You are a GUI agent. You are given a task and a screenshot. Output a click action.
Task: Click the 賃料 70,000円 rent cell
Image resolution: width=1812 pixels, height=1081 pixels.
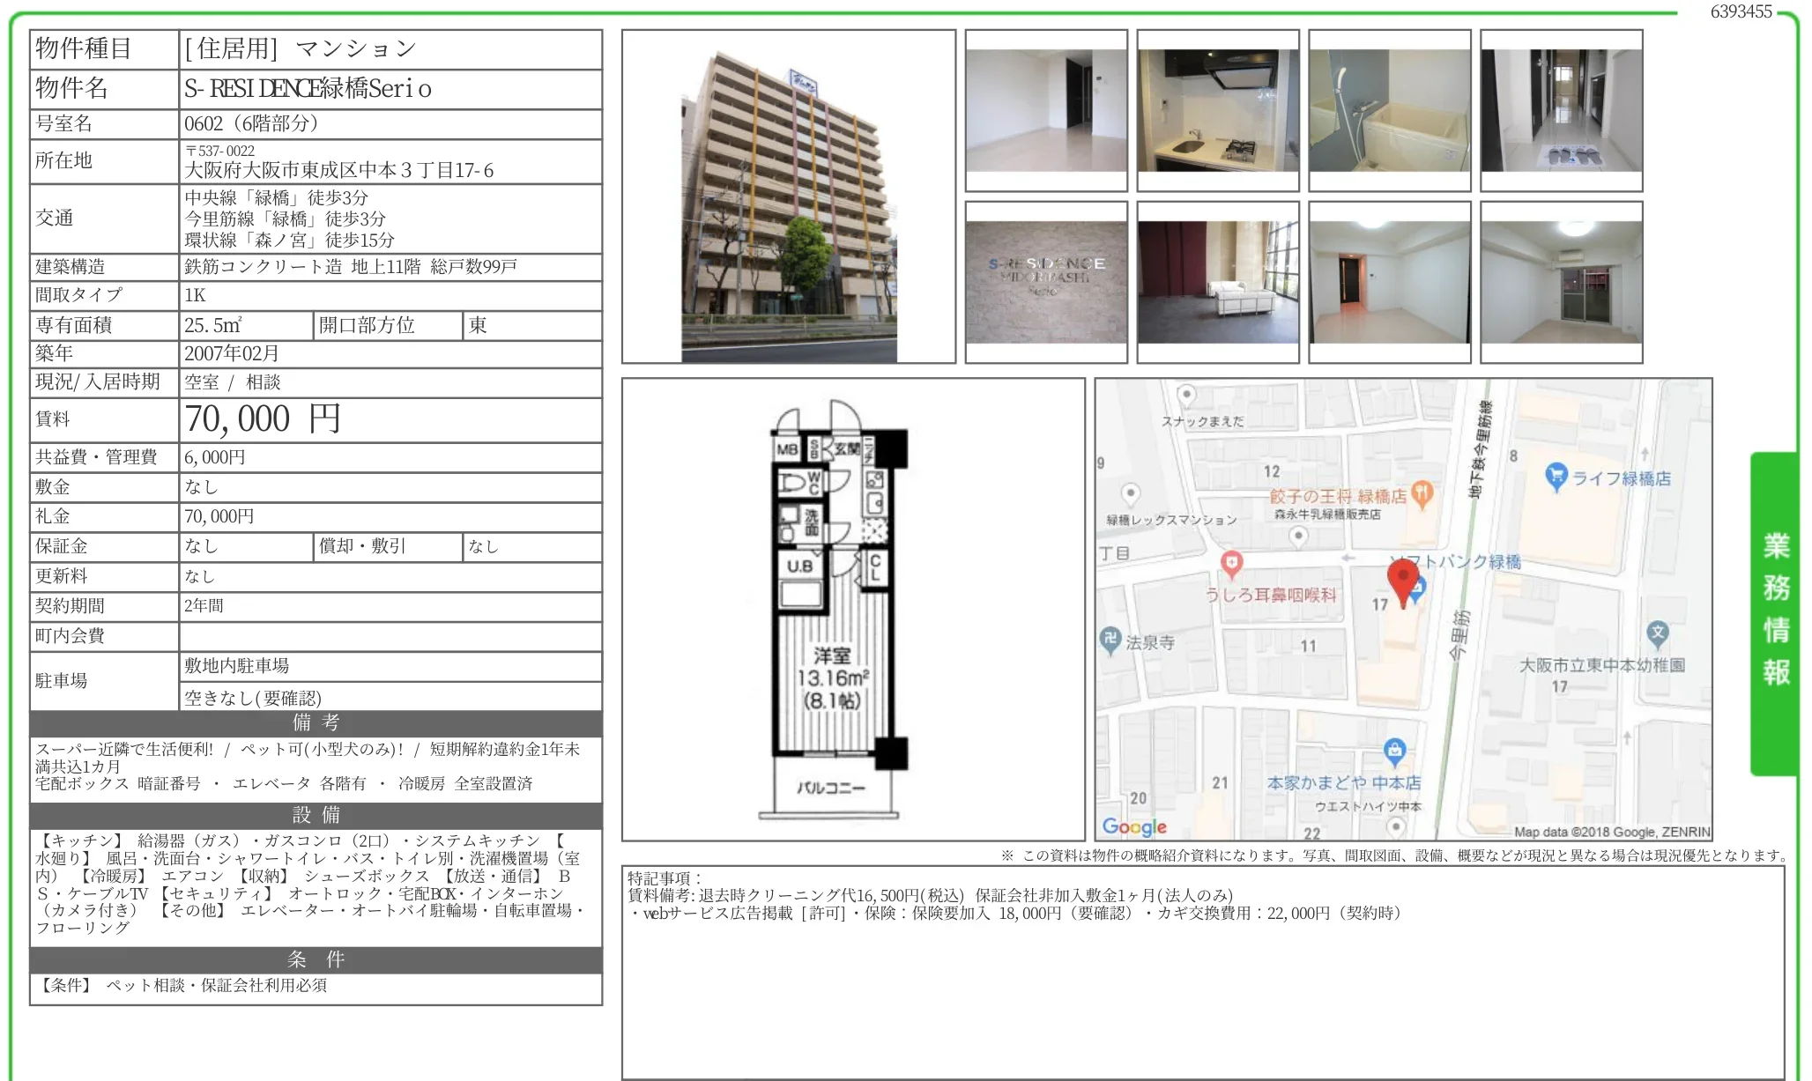[x=261, y=419]
